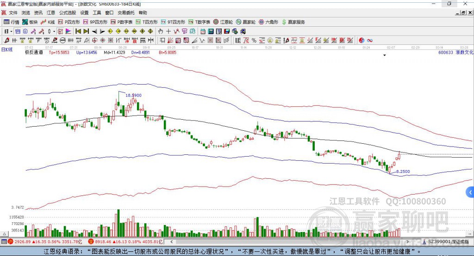Jump to last bar icon
Image resolution: width=474 pixels, height=256 pixels.
pos(86,31)
